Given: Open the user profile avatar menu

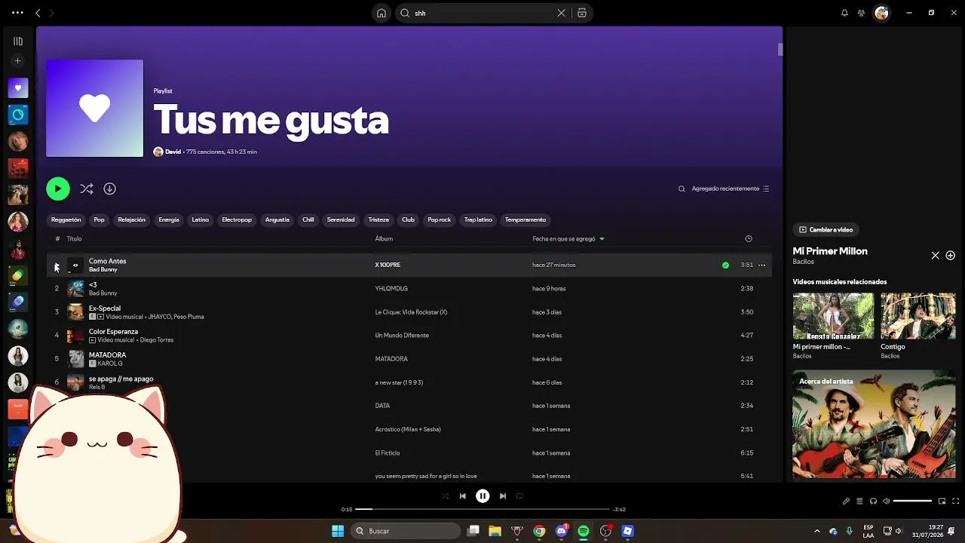Looking at the screenshot, I should (x=881, y=13).
